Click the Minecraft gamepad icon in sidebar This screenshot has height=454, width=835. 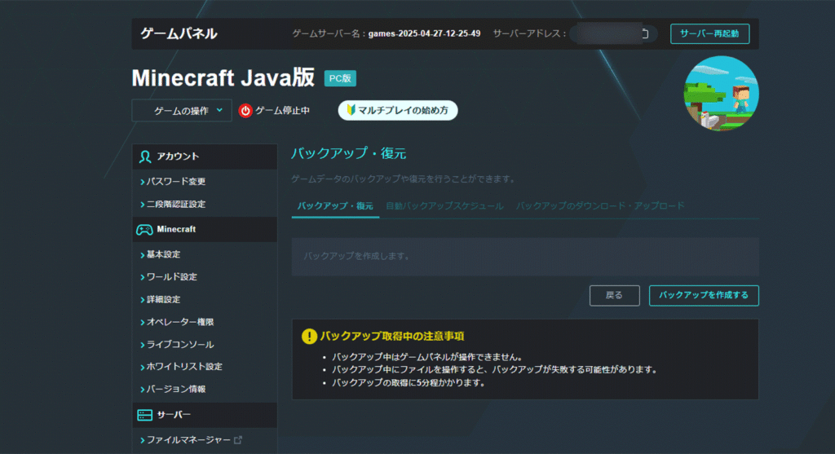(x=144, y=229)
